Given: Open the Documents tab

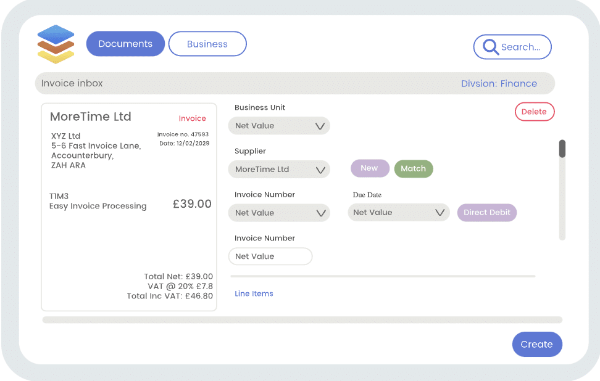Looking at the screenshot, I should pyautogui.click(x=125, y=44).
